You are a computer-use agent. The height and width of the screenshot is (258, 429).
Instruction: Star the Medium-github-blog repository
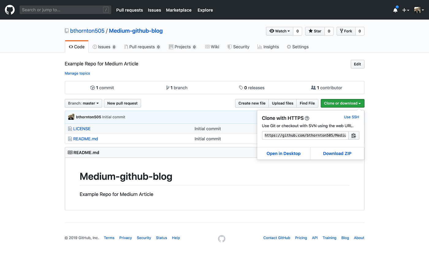314,31
